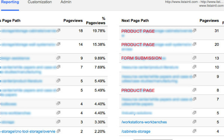Open external link icon in 3.30% row
The width and height of the screenshot is (224, 140).
tap(59, 122)
